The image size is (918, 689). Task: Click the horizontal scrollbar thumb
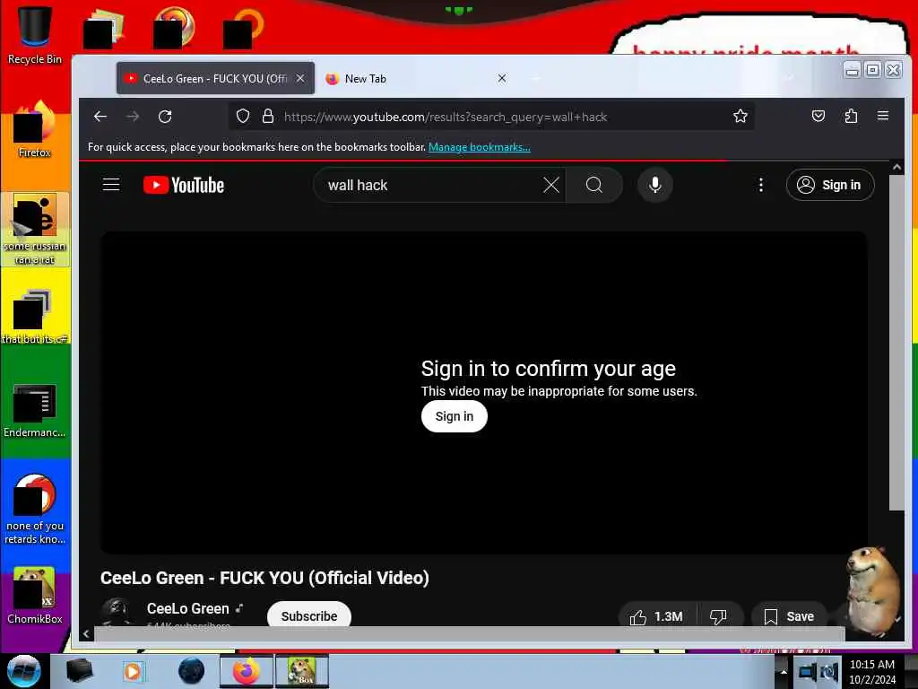(x=470, y=633)
